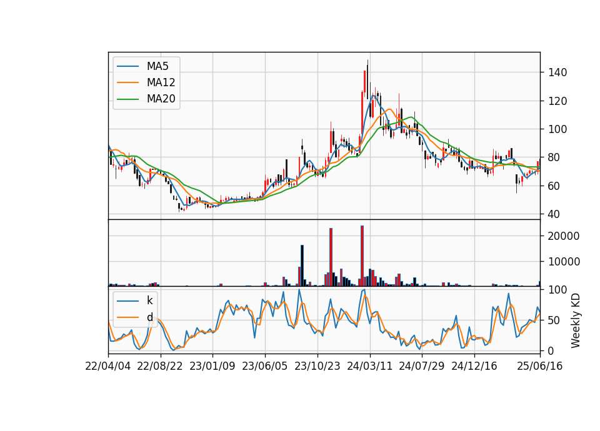
Task: Select the 24/07/29 date tick label
Action: coord(422,366)
